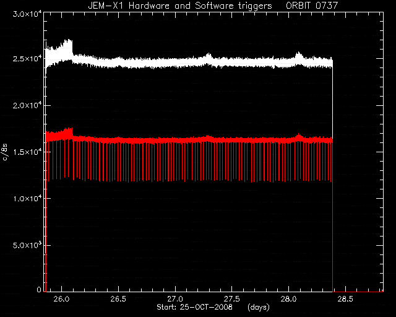
Task: Click the 28.5 x-axis tick label
Action: [x=345, y=299]
